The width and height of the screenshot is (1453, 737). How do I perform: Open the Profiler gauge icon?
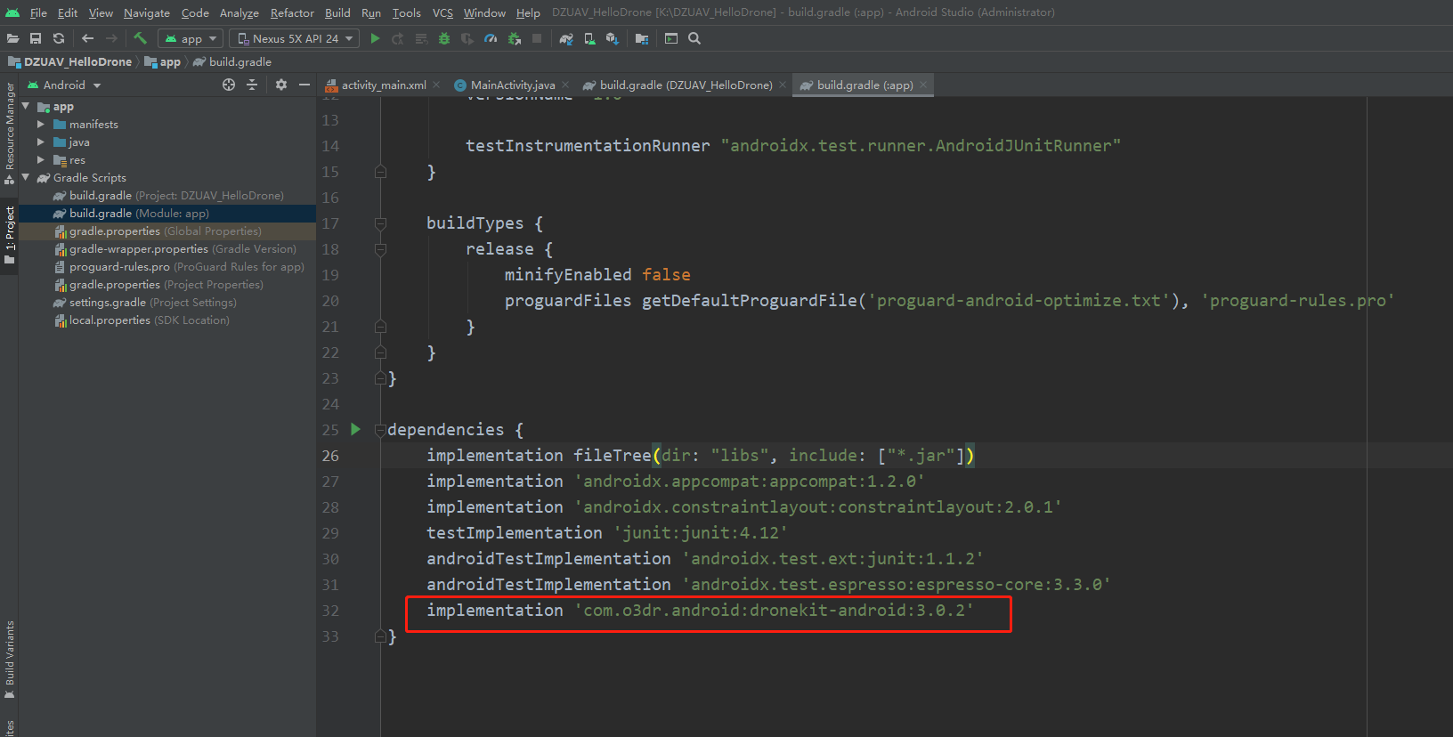click(x=491, y=38)
